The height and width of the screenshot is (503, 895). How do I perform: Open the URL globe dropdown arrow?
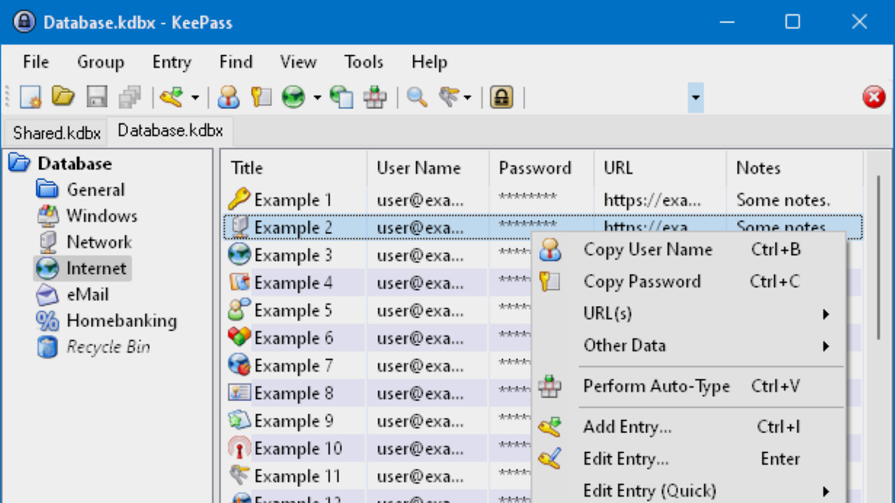[317, 97]
